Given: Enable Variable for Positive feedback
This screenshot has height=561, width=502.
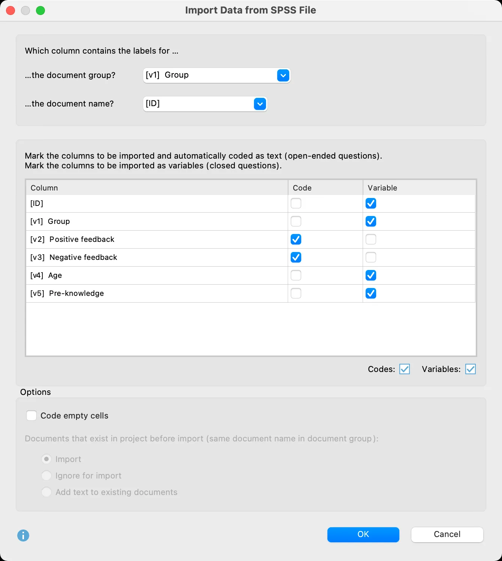Looking at the screenshot, I should coord(371,239).
